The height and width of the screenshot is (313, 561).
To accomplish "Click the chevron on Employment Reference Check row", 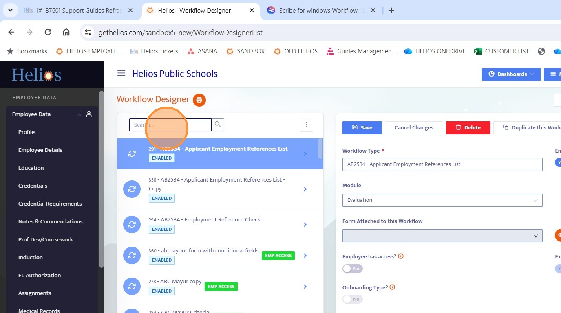I will click(x=305, y=225).
